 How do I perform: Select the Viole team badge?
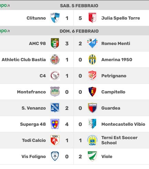tap(92, 156)
